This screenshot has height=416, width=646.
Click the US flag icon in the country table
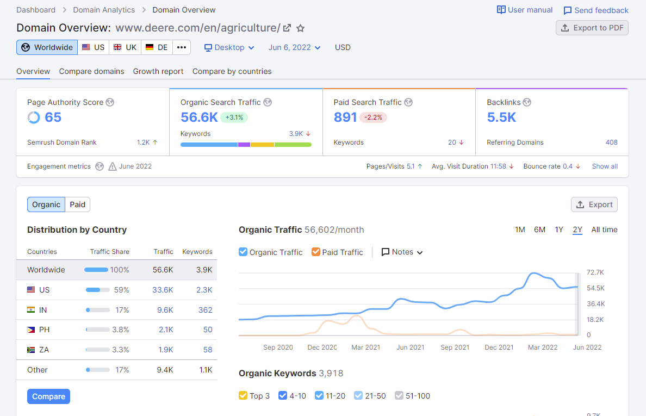point(31,289)
